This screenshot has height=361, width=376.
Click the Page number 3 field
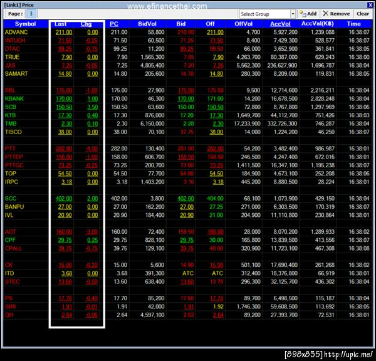click(31, 14)
